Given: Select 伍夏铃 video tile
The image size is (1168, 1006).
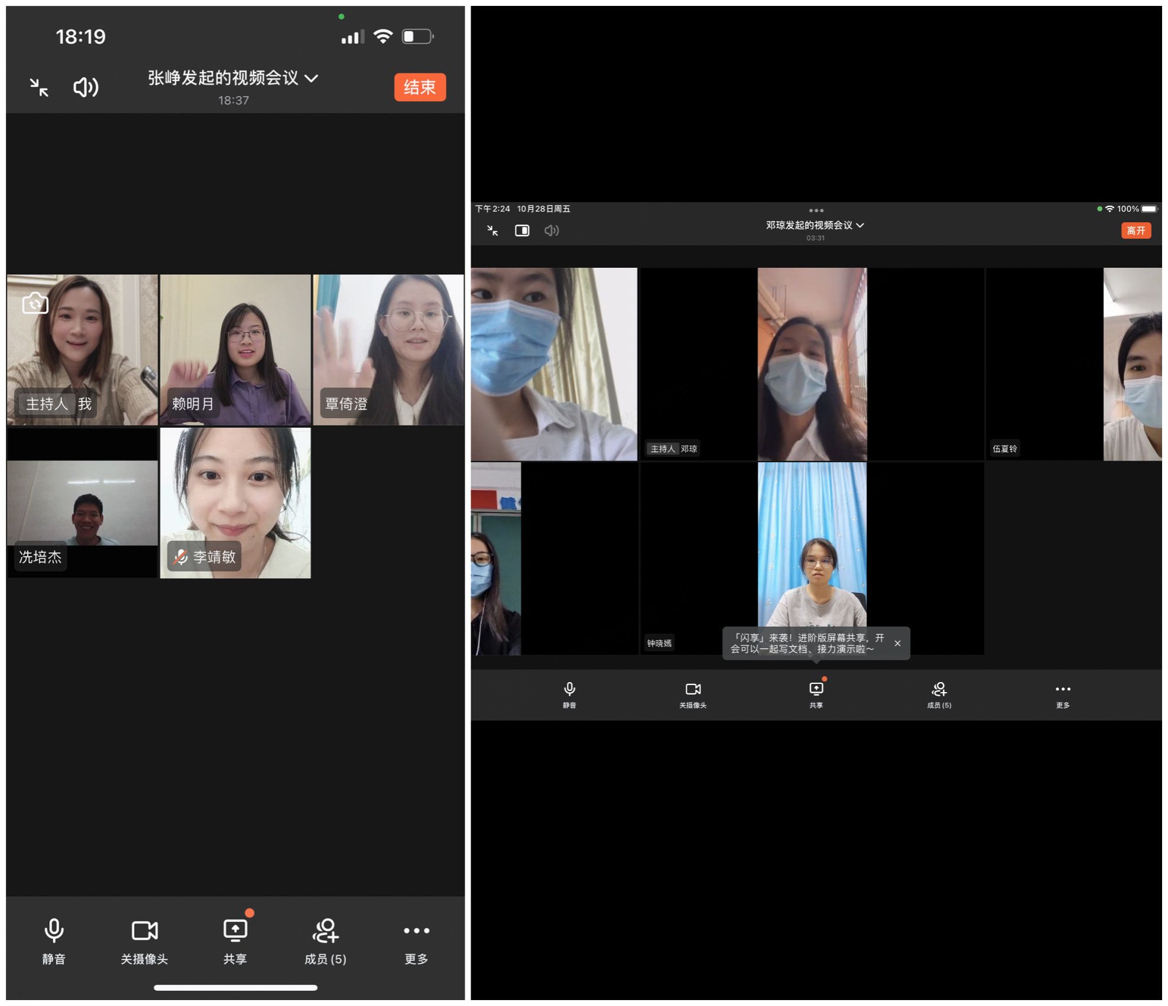Looking at the screenshot, I should (x=1073, y=364).
